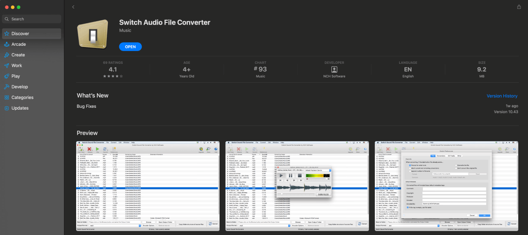Click the "Bug Fixes" release note
The height and width of the screenshot is (235, 528).
click(x=86, y=106)
